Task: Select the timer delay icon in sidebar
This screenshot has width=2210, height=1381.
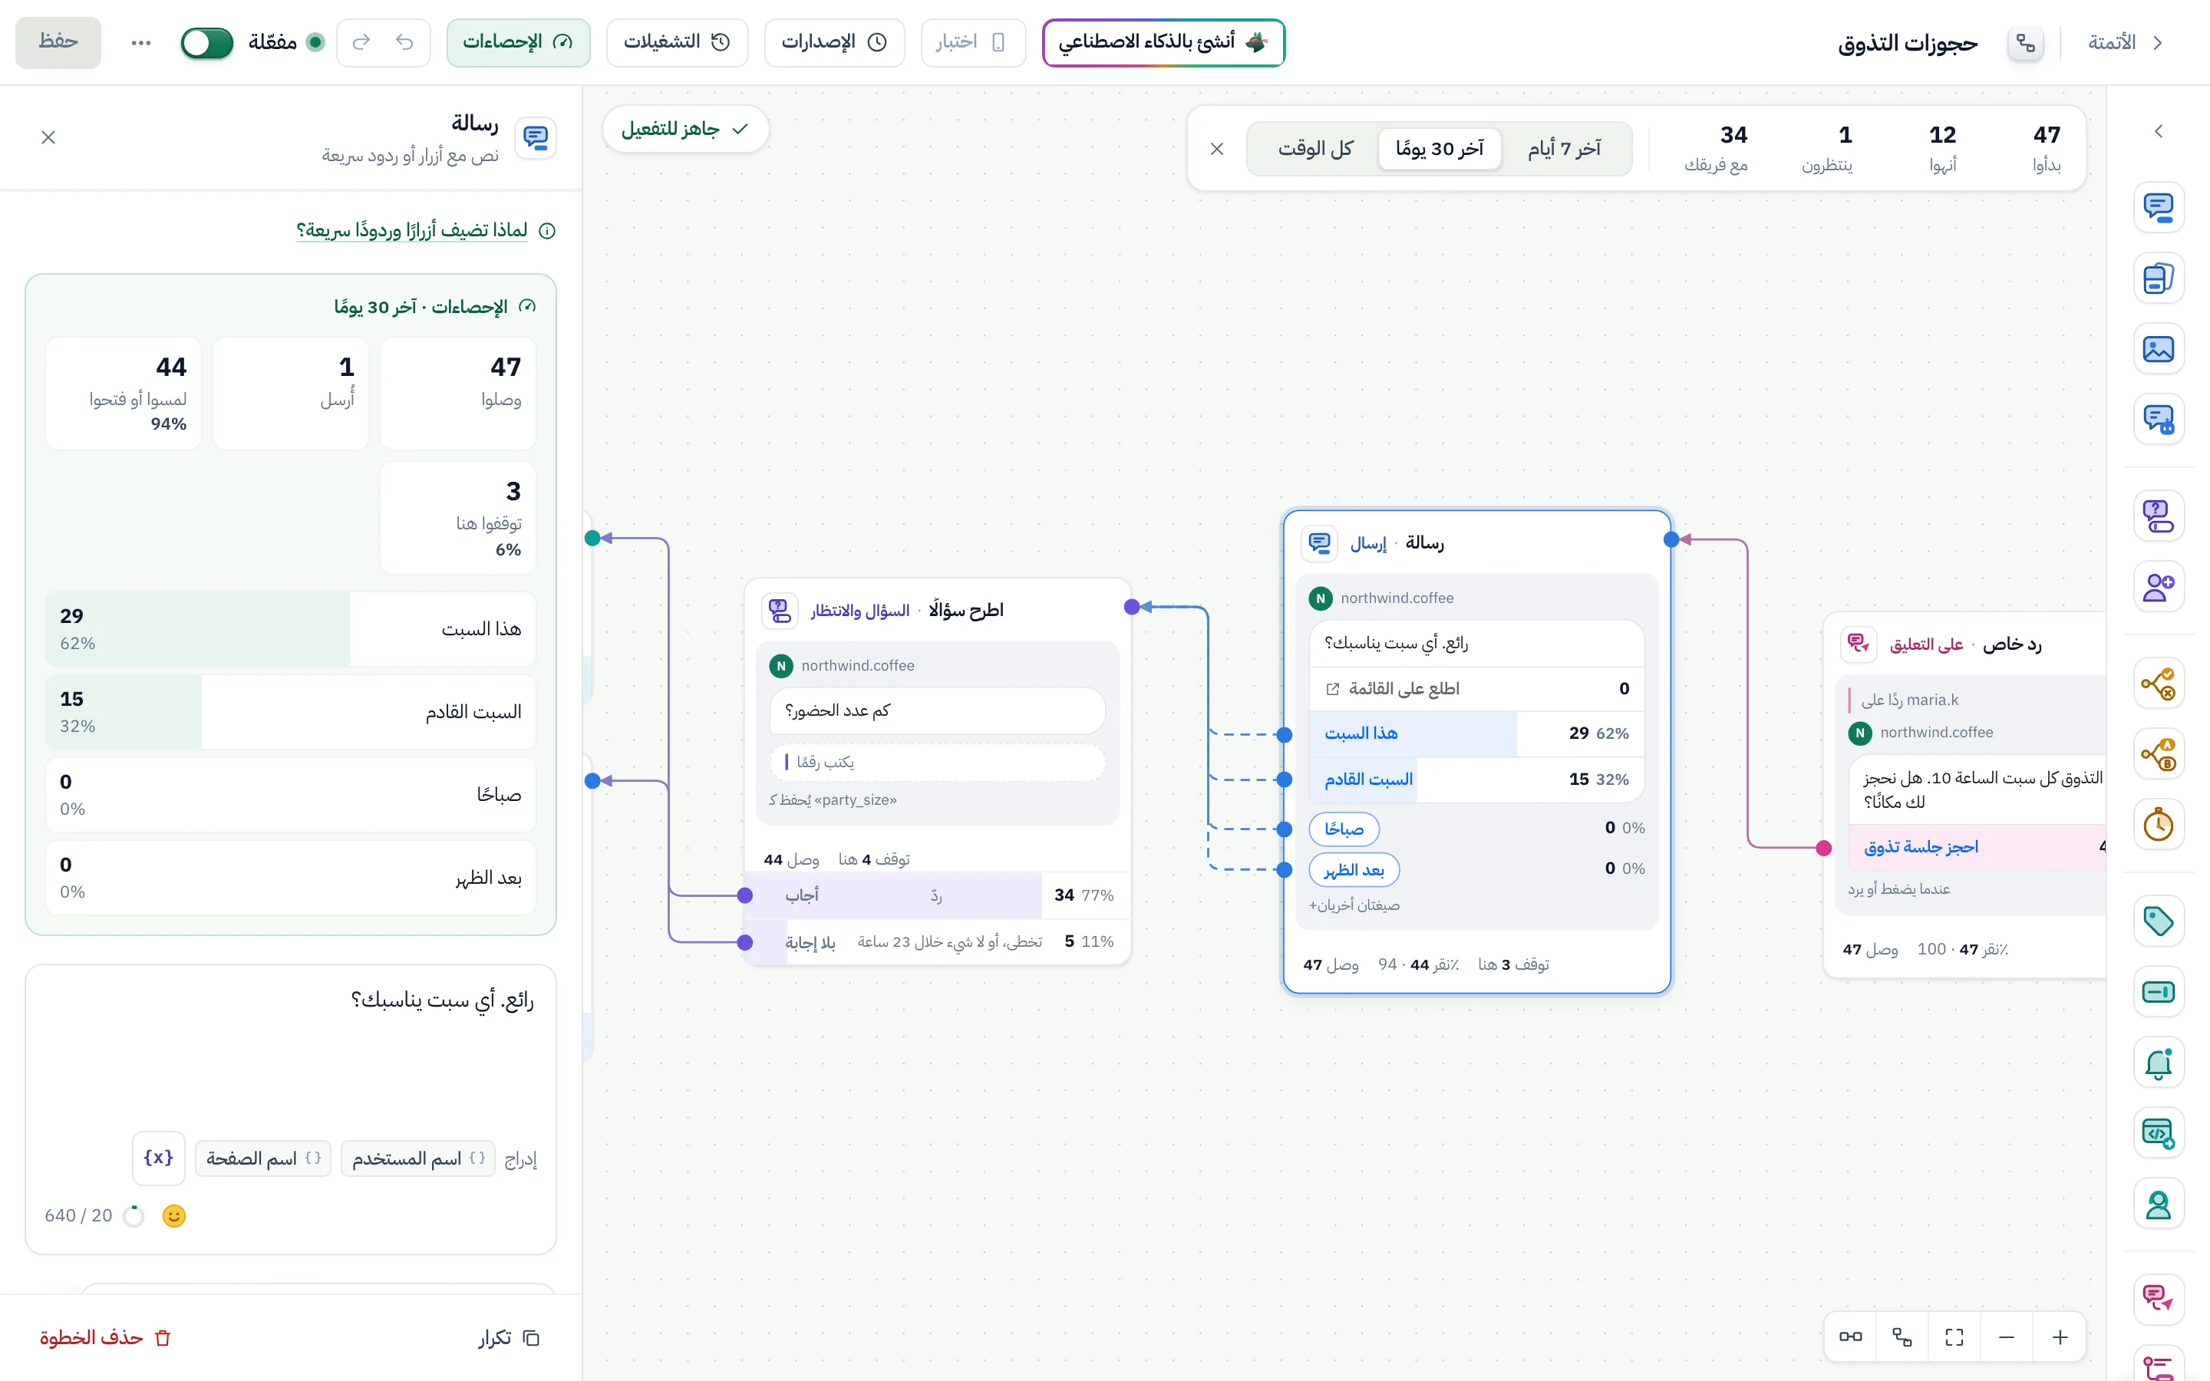Action: point(2158,825)
